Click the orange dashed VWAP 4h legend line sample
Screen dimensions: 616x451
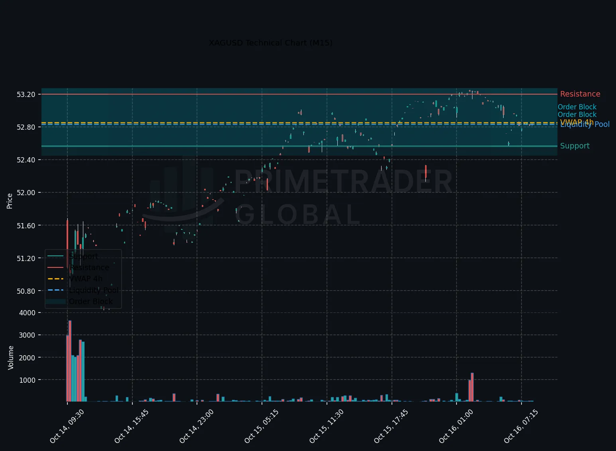[x=55, y=279]
